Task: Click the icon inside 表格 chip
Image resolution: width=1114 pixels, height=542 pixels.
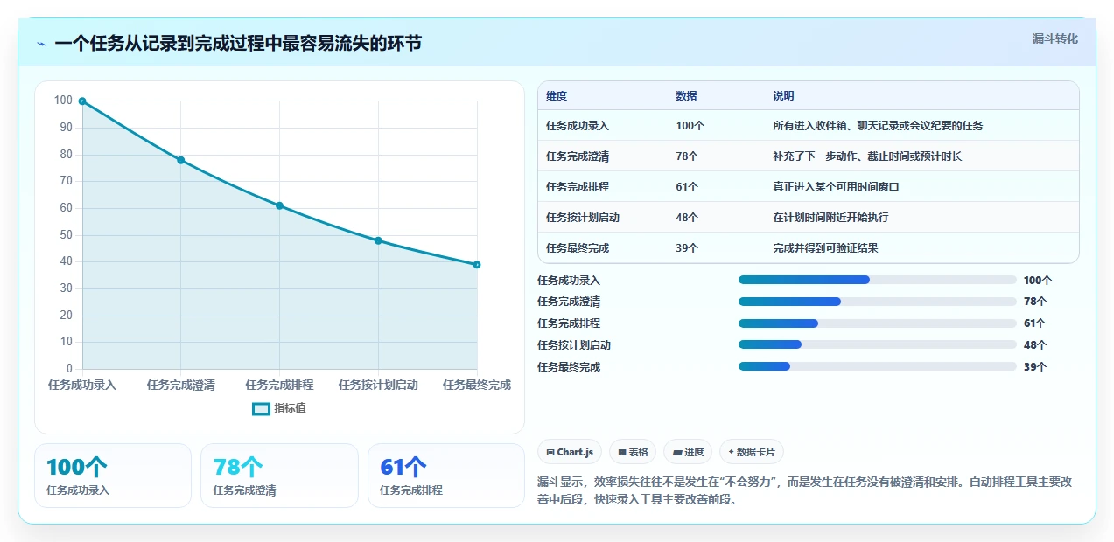Action: [621, 453]
